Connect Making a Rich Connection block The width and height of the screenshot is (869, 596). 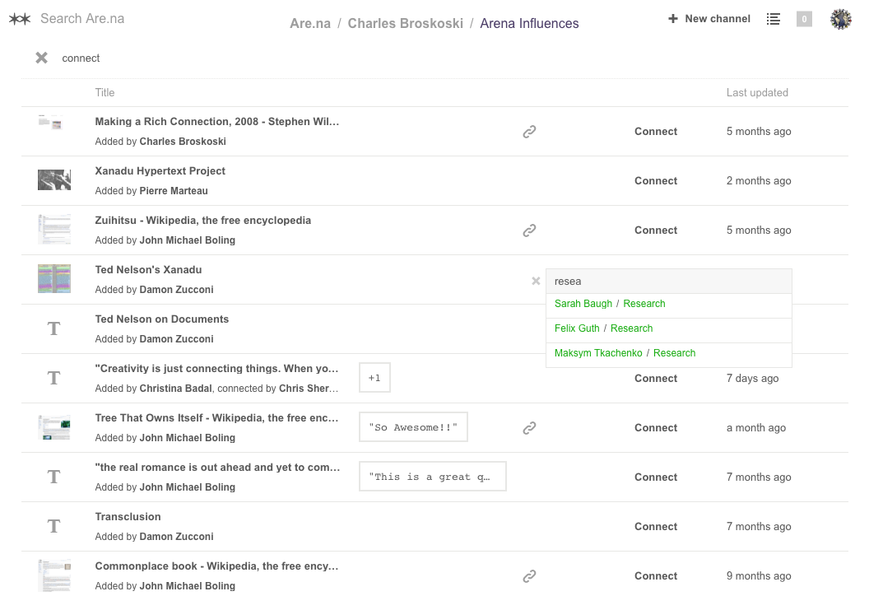point(656,132)
